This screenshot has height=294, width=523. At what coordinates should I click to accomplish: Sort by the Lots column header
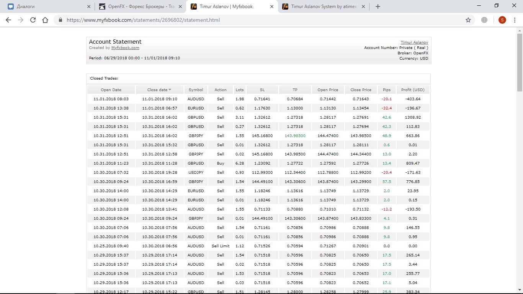click(x=240, y=90)
